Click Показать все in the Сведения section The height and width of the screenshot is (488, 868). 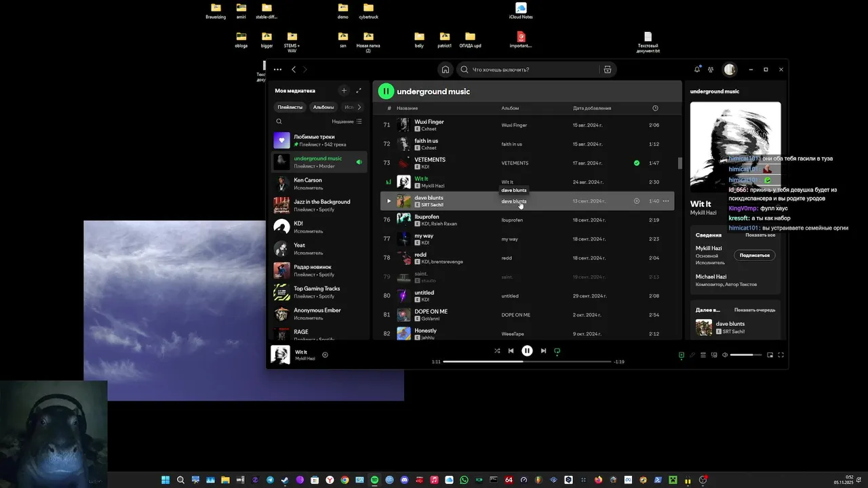coord(760,235)
